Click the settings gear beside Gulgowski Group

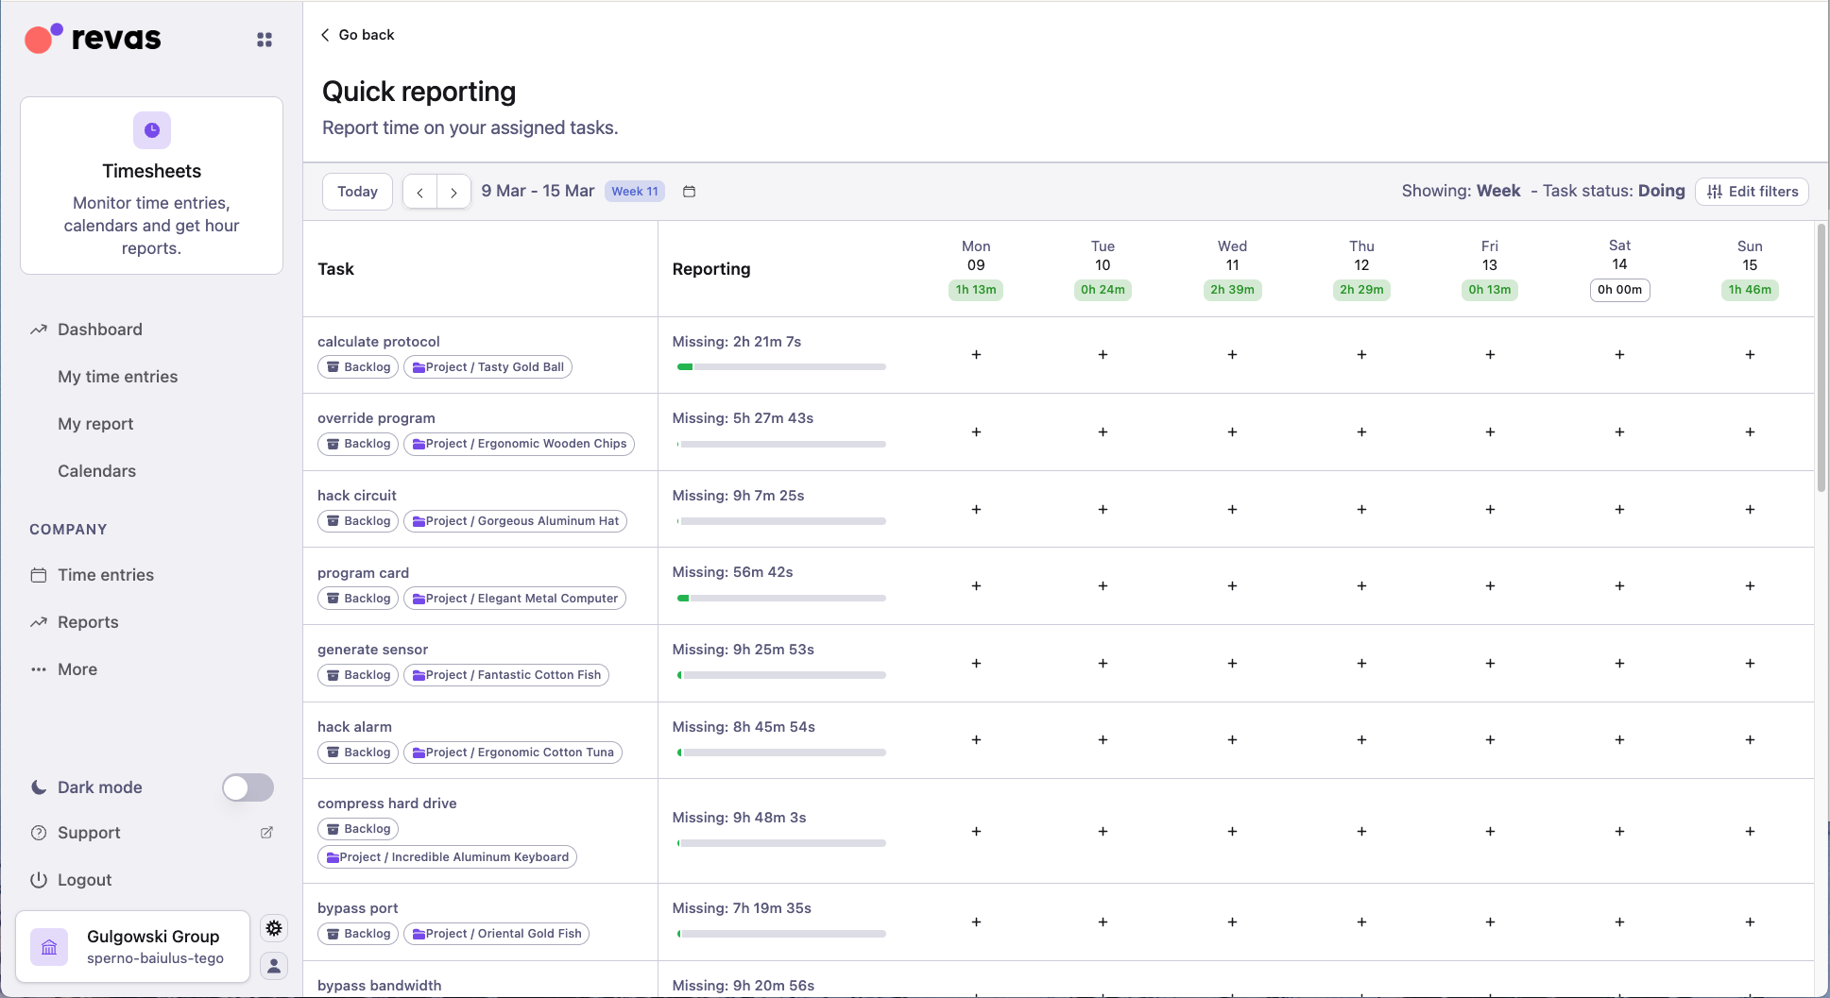274,928
